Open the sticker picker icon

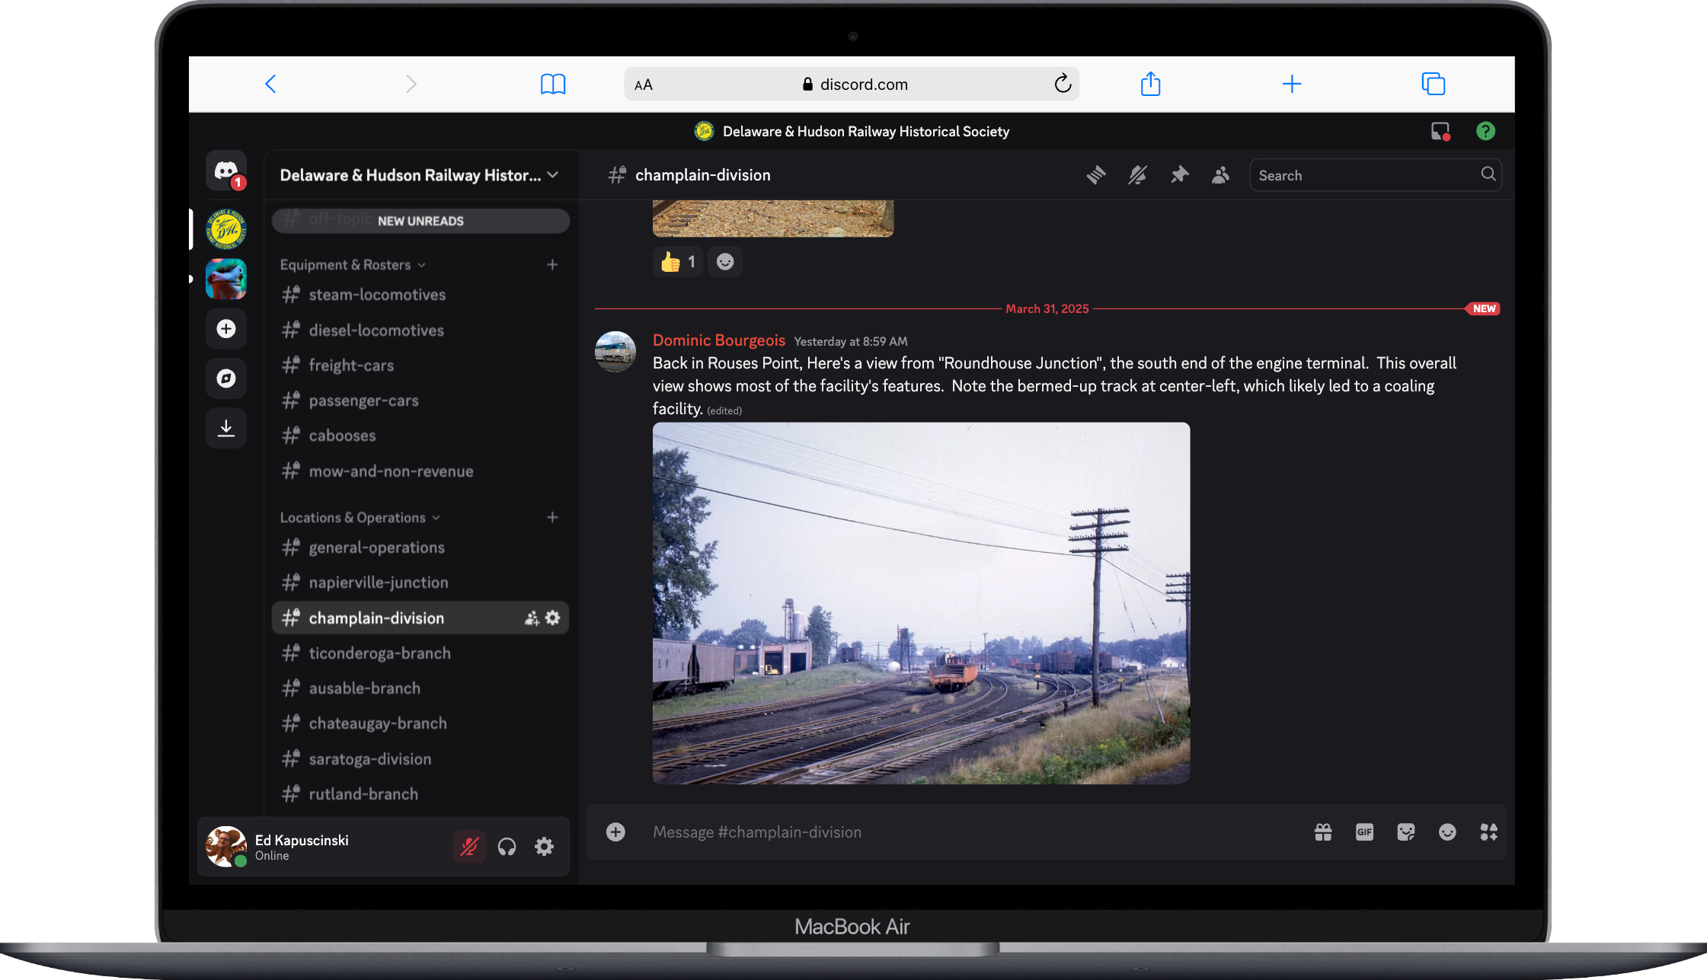tap(1405, 832)
